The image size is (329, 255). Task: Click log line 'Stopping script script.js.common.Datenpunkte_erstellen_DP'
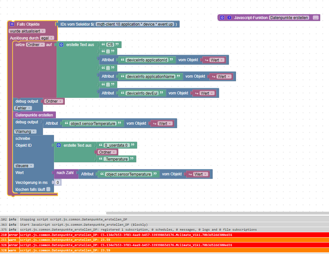coord(164,219)
